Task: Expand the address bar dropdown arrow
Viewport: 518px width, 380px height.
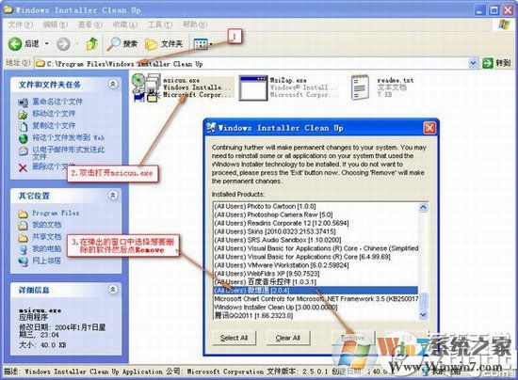Action: click(473, 63)
